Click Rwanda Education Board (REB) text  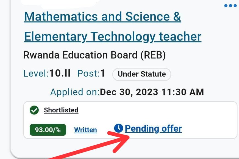(95, 55)
